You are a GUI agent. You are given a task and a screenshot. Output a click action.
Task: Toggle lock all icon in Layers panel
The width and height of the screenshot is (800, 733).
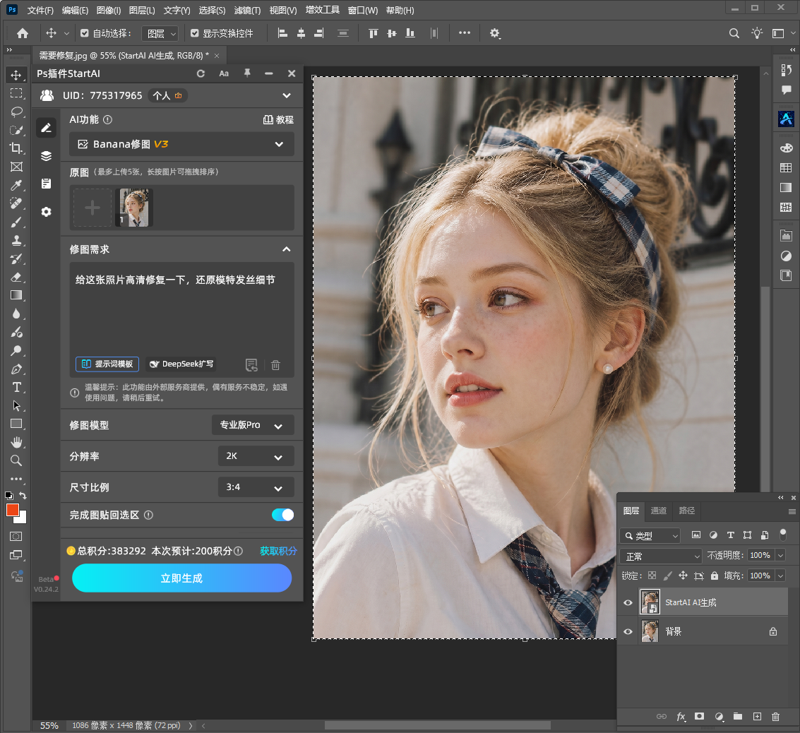715,576
